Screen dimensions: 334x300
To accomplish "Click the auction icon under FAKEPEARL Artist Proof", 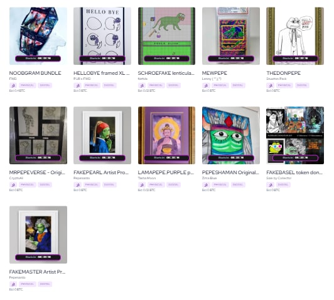I will click(x=78, y=185).
